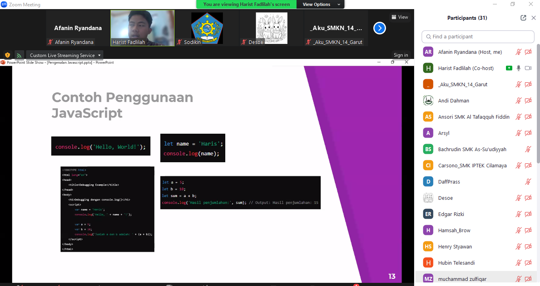
Task: Select participant Afanin Ryandana (Host, me)
Action: pos(476,52)
